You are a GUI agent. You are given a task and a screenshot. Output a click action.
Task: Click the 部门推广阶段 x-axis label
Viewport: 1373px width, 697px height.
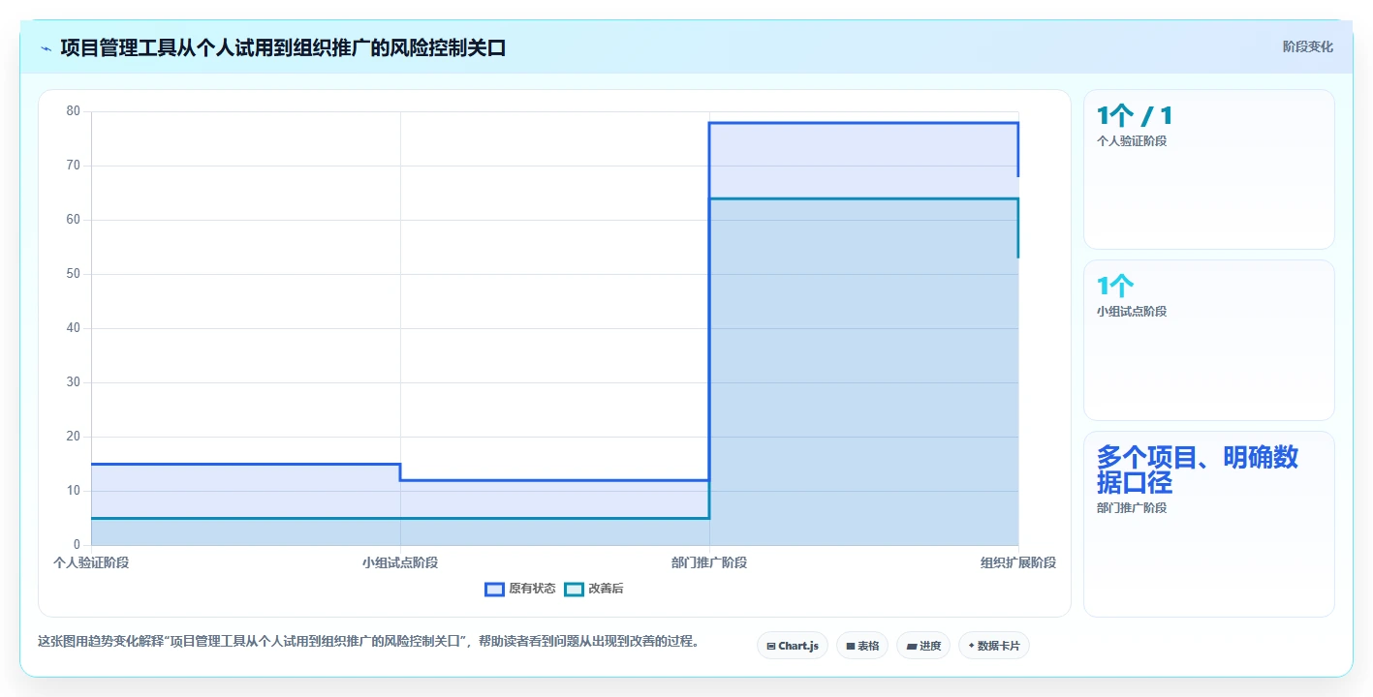709,562
